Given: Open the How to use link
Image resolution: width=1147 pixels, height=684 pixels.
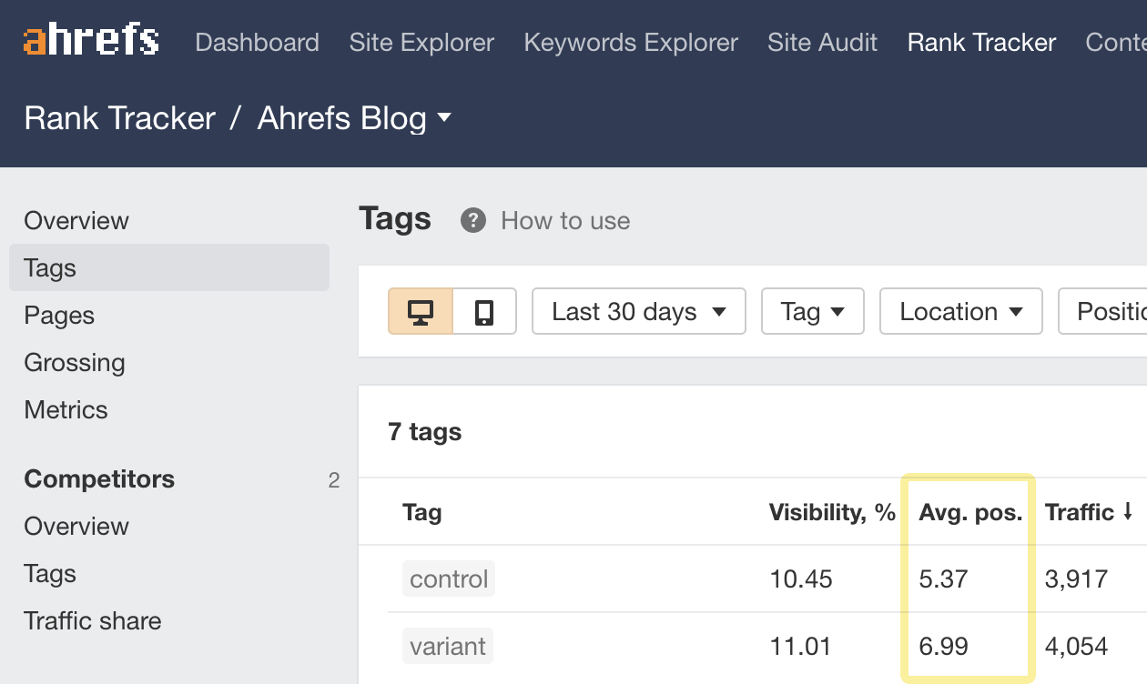Looking at the screenshot, I should tap(564, 220).
